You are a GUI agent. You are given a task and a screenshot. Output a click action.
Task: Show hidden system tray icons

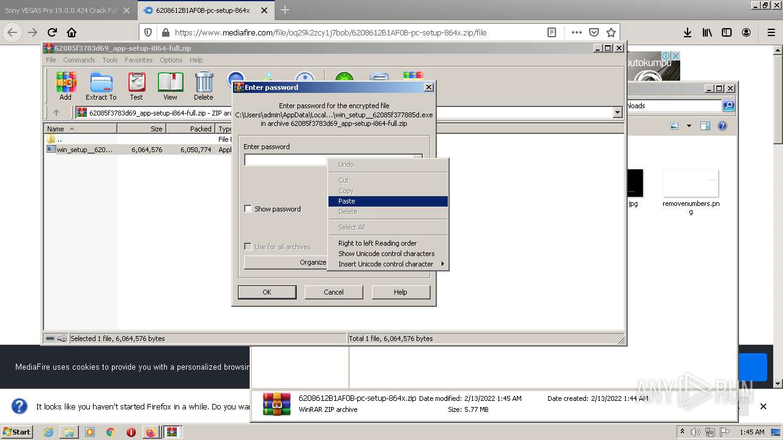pos(683,432)
